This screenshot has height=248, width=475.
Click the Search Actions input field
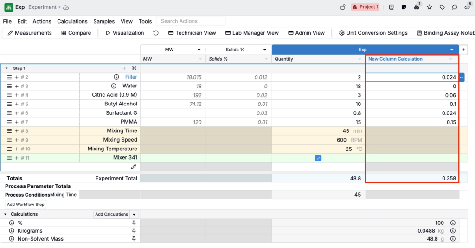click(191, 21)
